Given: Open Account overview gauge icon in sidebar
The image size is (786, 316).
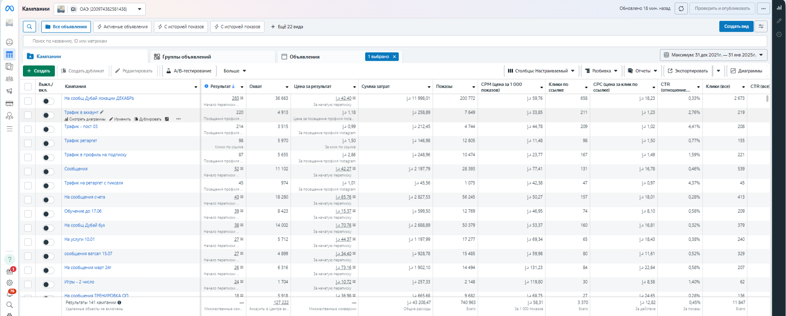Looking at the screenshot, I should click(x=9, y=42).
